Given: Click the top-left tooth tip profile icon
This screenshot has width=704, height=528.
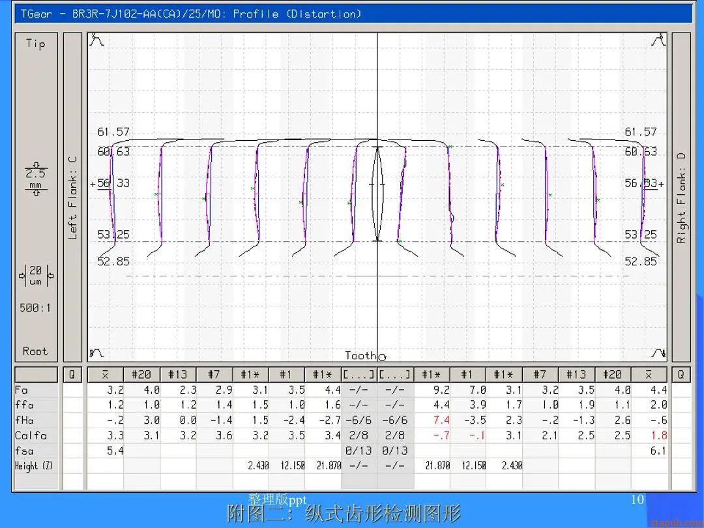Looking at the screenshot, I should (x=97, y=40).
